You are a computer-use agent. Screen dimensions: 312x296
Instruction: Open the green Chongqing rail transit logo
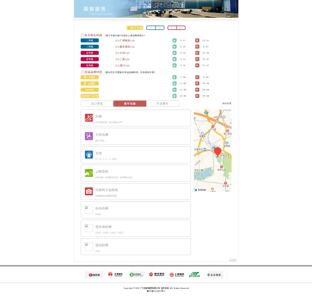(194, 274)
